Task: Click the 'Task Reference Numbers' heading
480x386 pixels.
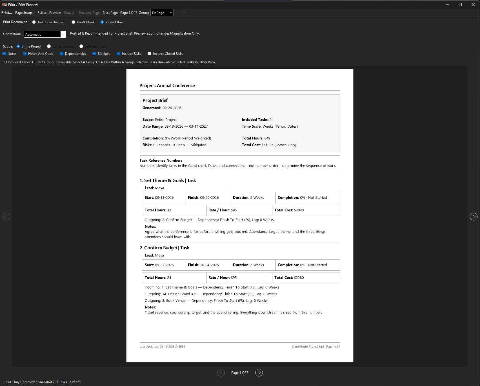Action: [x=161, y=161]
